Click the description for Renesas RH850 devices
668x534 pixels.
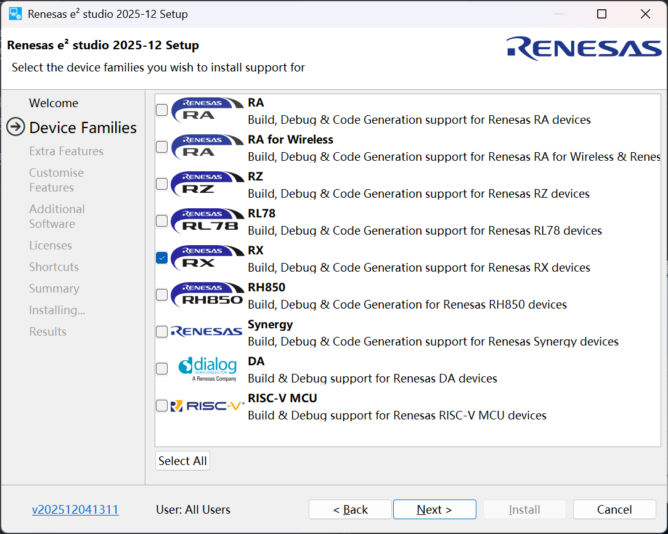pos(407,305)
